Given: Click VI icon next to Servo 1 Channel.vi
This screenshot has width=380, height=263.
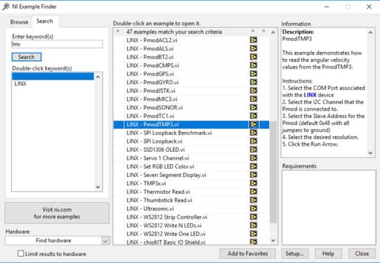Looking at the screenshot, I should tap(254, 158).
